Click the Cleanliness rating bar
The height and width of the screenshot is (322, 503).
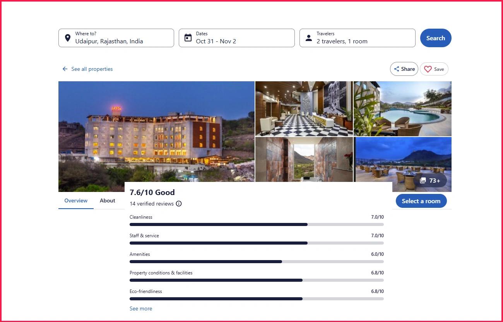coord(257,224)
